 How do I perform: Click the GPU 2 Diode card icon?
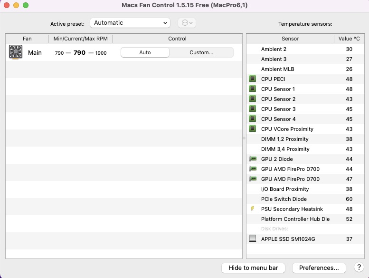[x=253, y=159]
